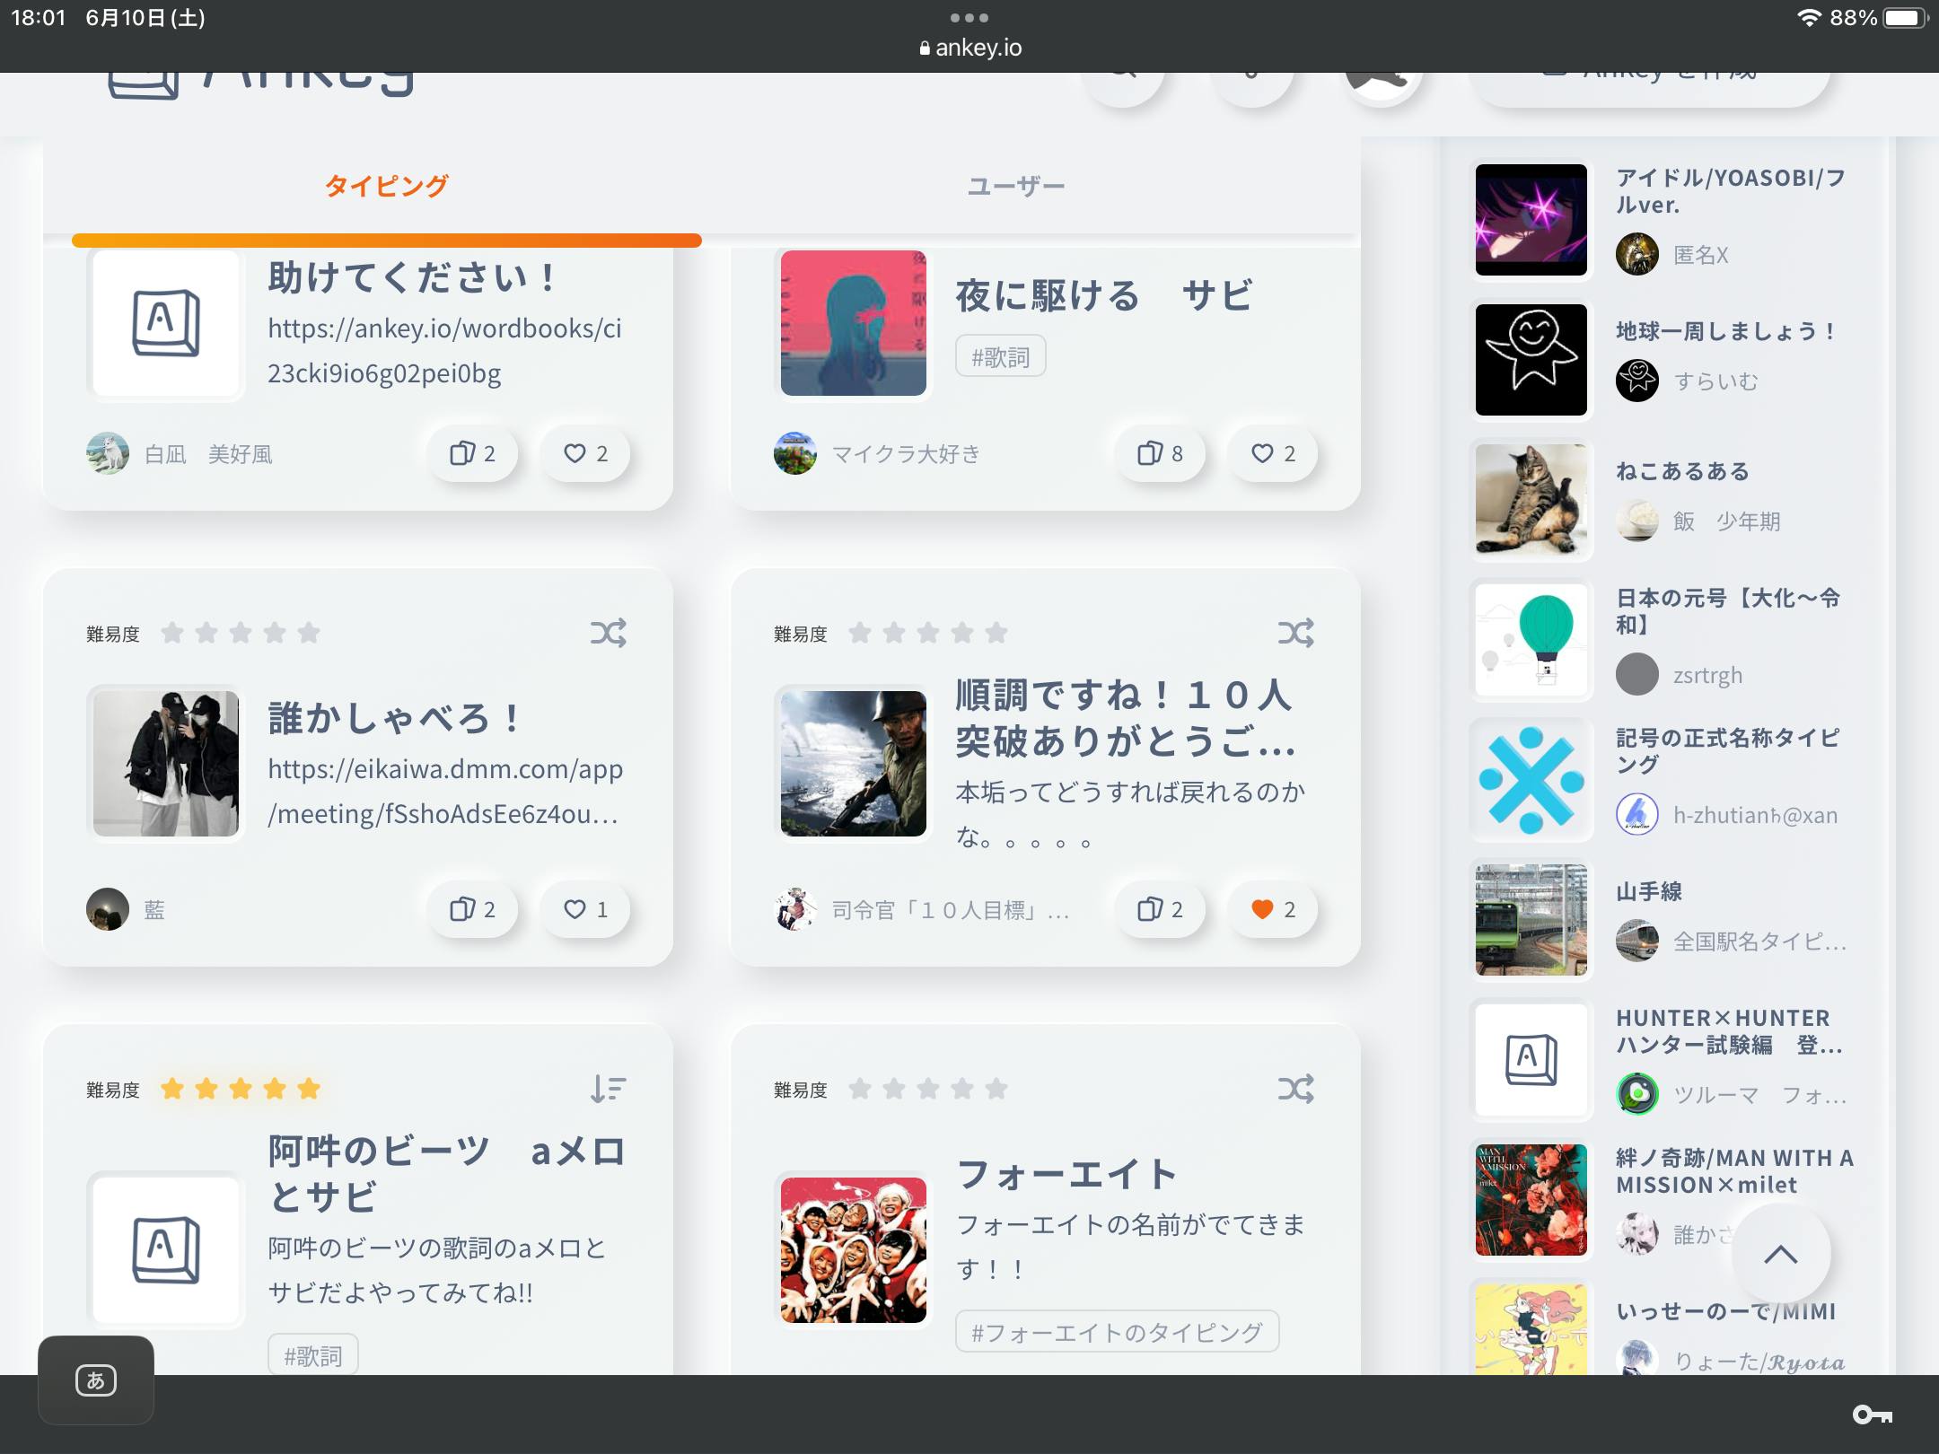Open the three-dot browser menu at top
The height and width of the screenshot is (1454, 1939).
(x=969, y=18)
